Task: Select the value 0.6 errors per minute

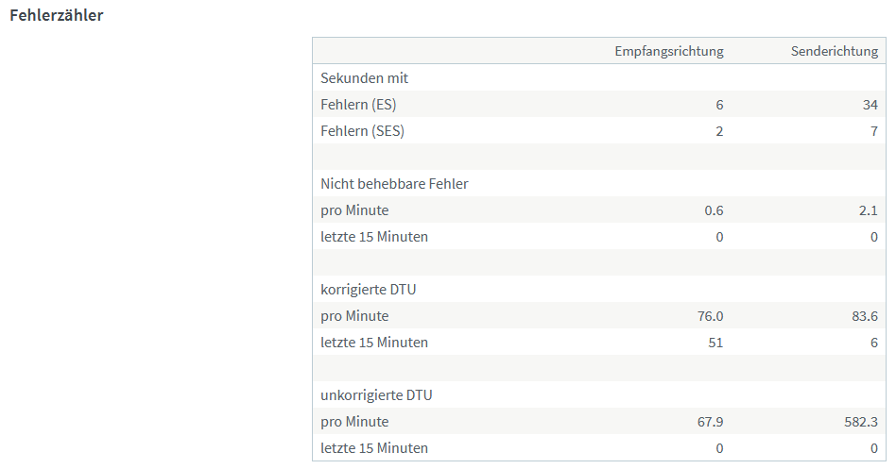Action: 714,210
